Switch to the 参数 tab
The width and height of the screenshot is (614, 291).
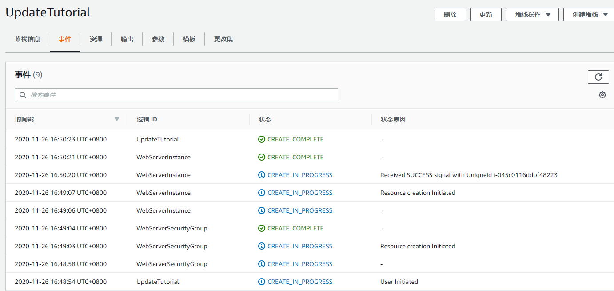(x=158, y=39)
